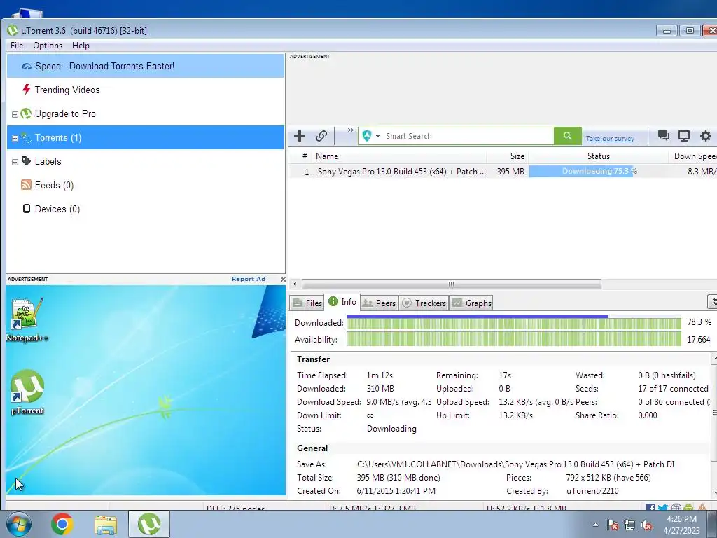Select Speed - Download Torrents Faster! item
This screenshot has height=538, width=717.
146,66
